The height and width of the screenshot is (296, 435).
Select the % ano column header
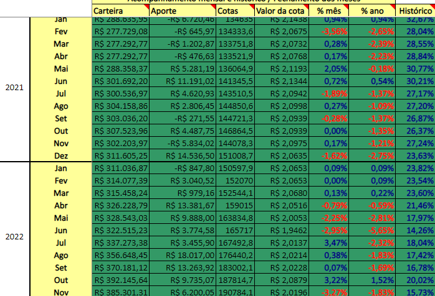372,11
